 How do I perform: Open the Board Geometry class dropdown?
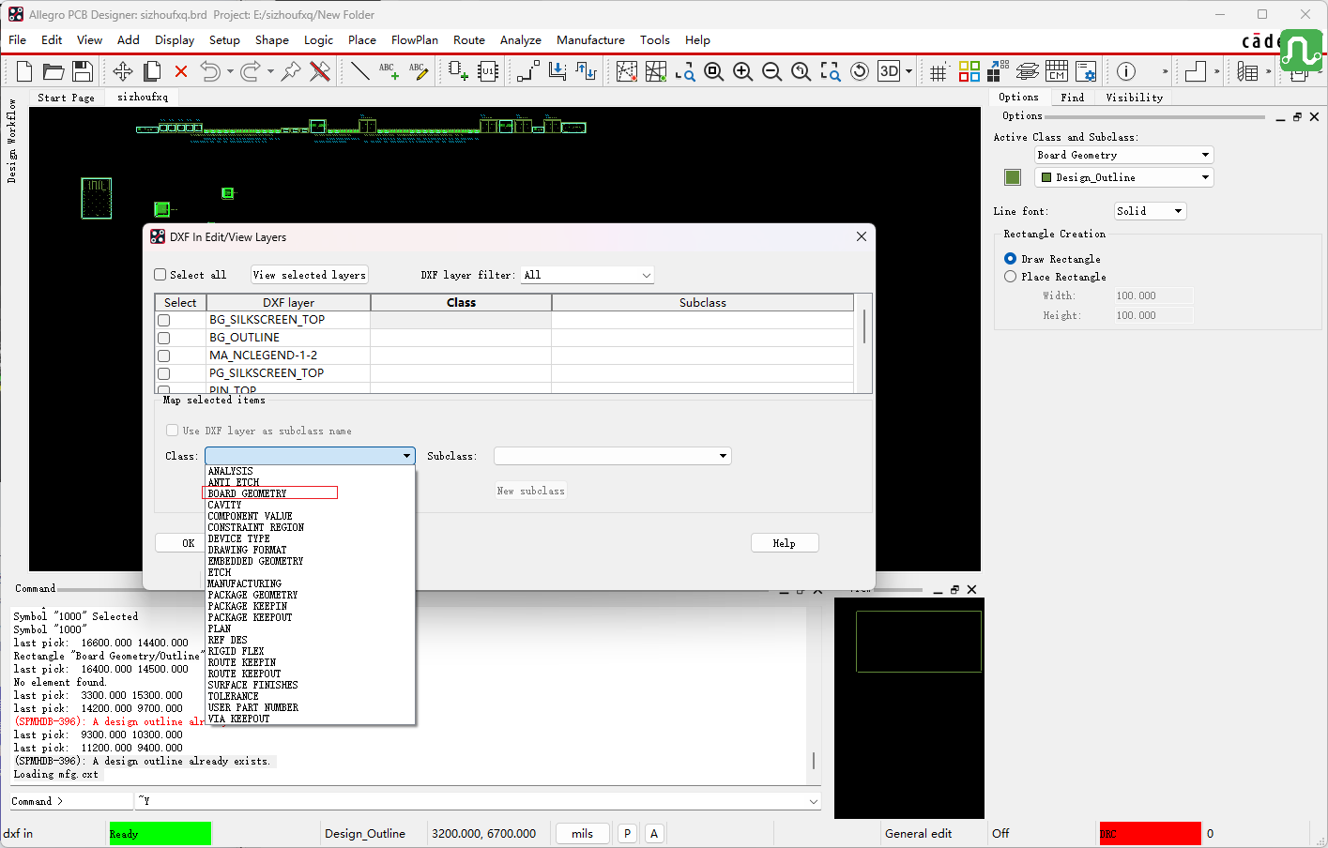[1124, 155]
